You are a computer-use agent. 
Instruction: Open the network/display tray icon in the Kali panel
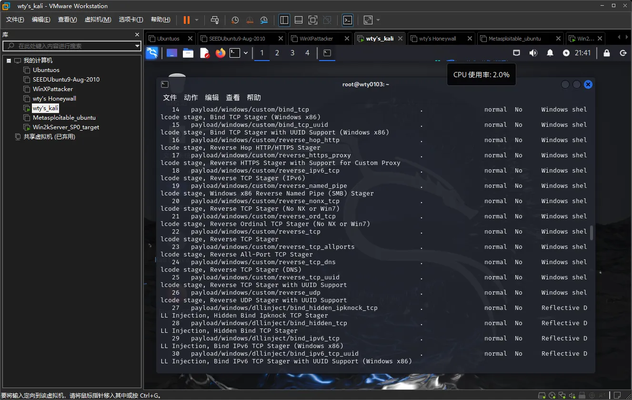point(516,53)
